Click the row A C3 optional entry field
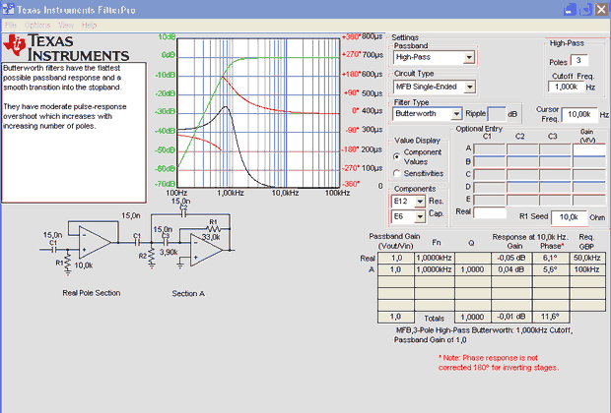This screenshot has height=413, width=611. click(555, 149)
